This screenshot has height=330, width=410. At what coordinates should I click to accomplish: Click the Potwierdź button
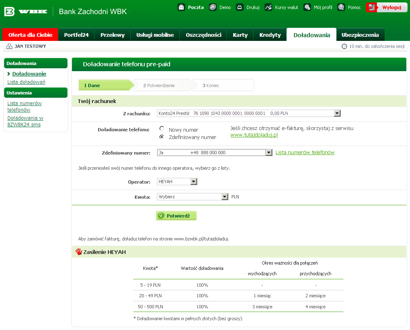tap(176, 216)
